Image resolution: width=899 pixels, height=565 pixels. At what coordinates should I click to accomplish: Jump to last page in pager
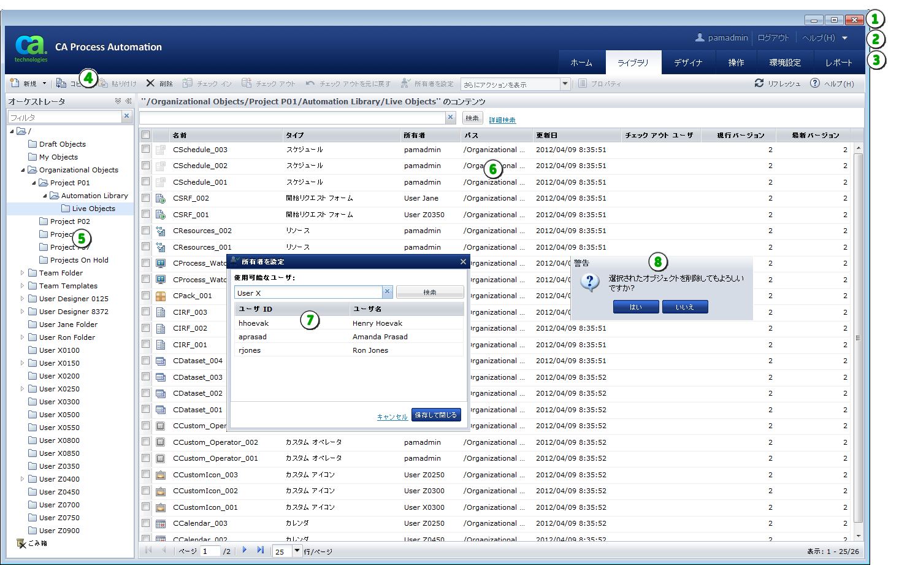pos(261,550)
